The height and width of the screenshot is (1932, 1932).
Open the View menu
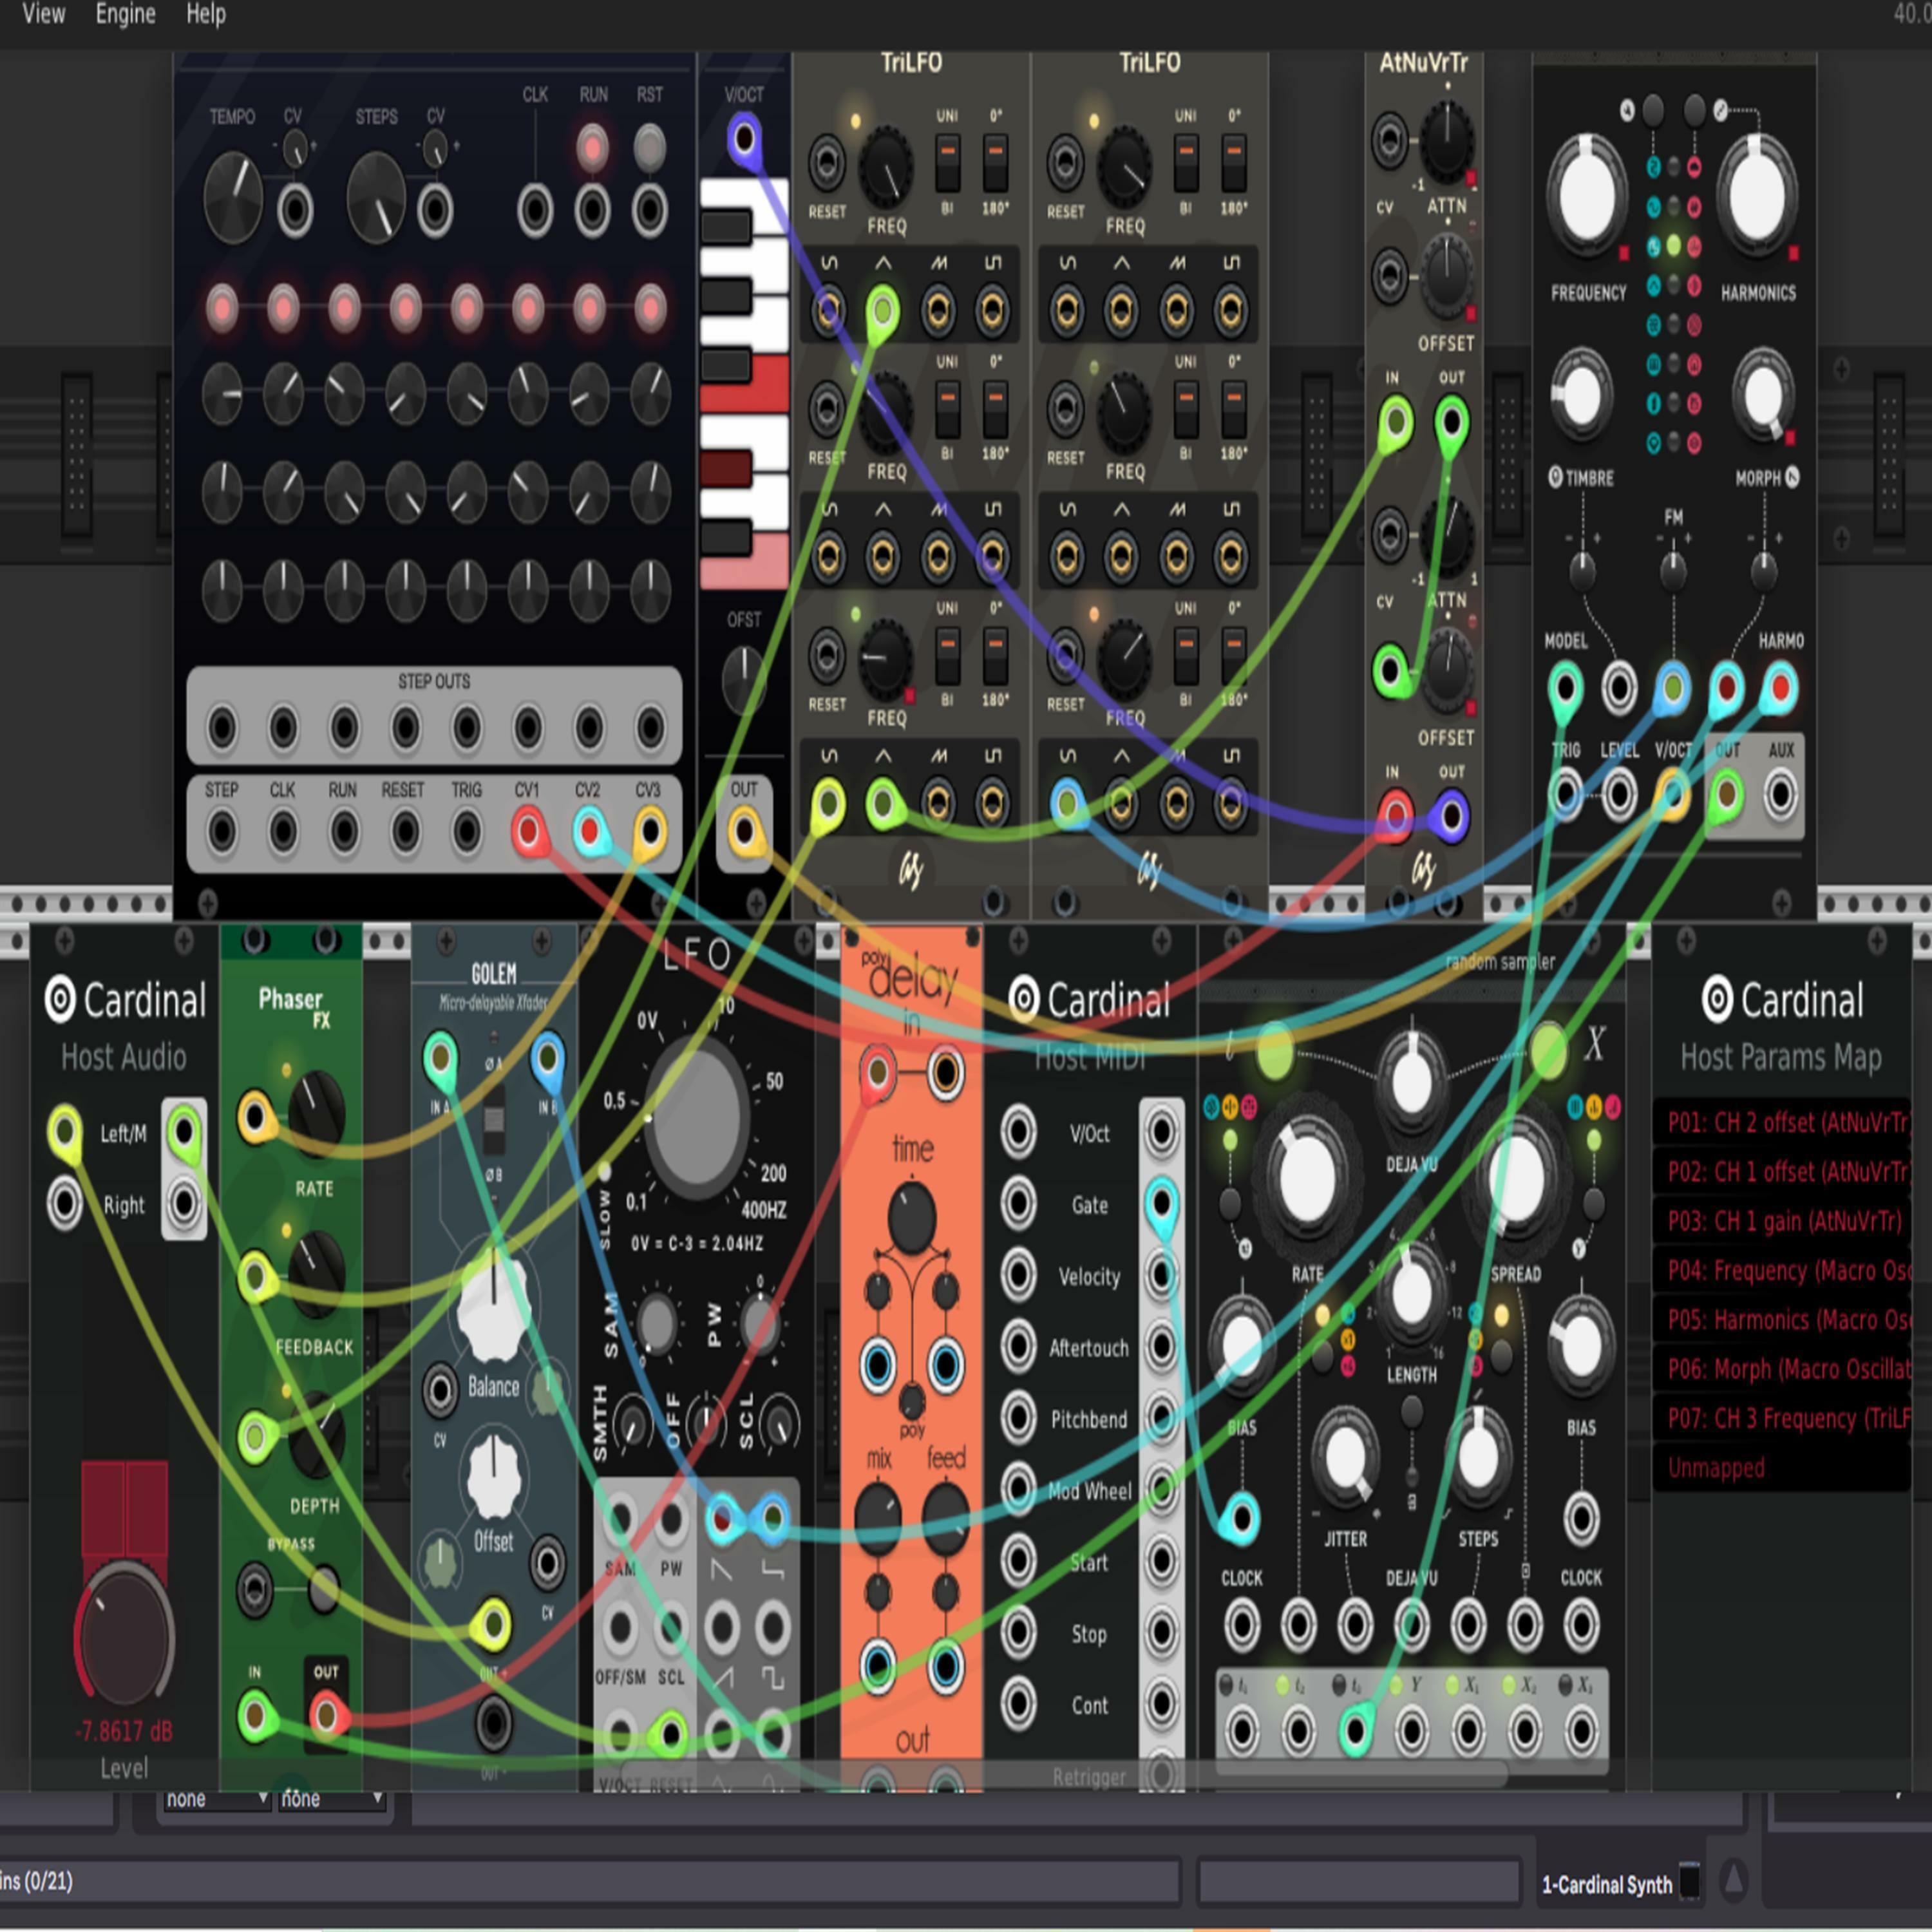(x=44, y=14)
